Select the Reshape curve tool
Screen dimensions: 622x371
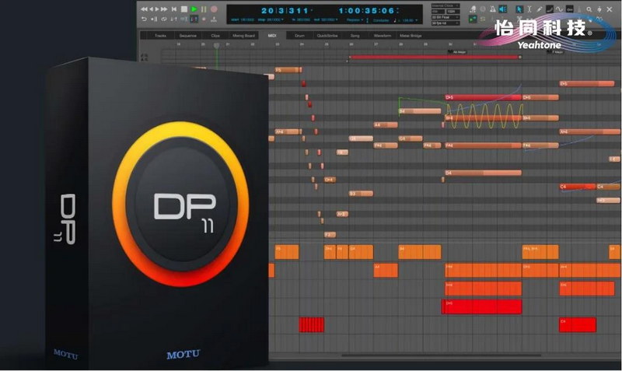550,9
